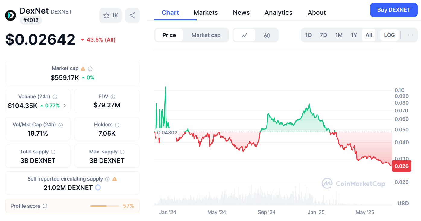
Task: Click the 21.02M DEXNET supply value
Action: click(x=68, y=188)
